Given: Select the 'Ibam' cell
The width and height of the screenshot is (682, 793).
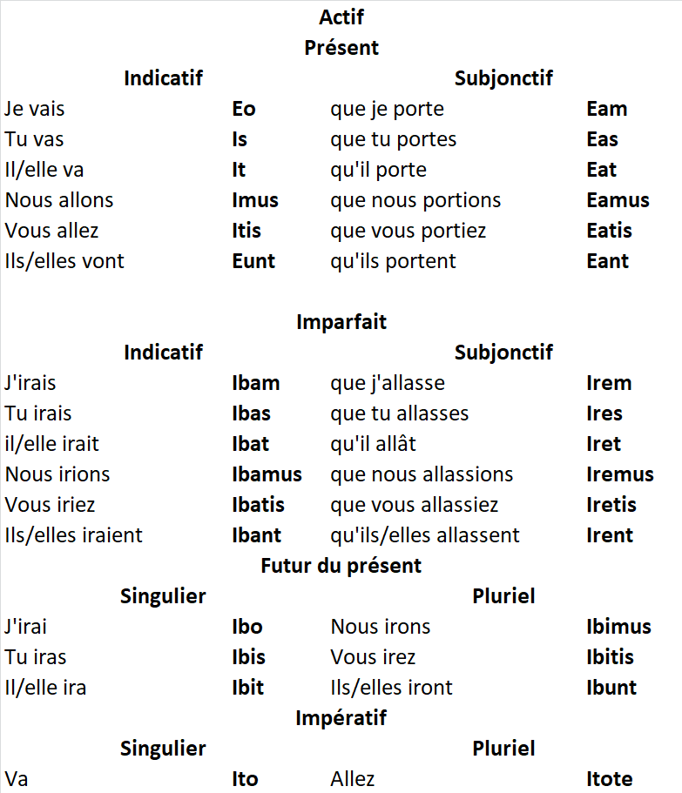Looking at the screenshot, I should click(255, 383).
